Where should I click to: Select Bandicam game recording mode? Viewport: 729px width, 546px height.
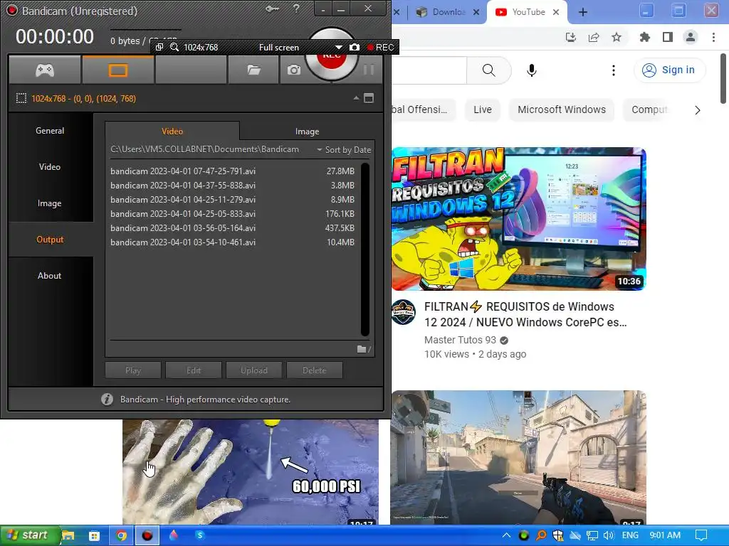(x=45, y=70)
